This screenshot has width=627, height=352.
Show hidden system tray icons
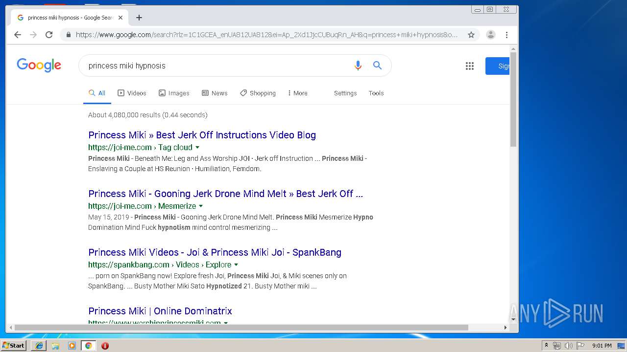(x=547, y=345)
